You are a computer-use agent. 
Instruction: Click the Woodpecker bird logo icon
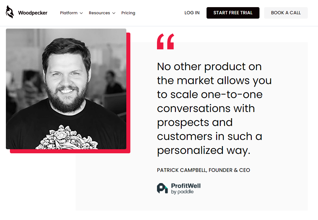10,12
